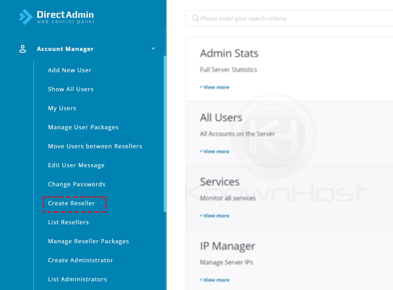Open Show All Users
The height and width of the screenshot is (290, 393).
coord(71,89)
